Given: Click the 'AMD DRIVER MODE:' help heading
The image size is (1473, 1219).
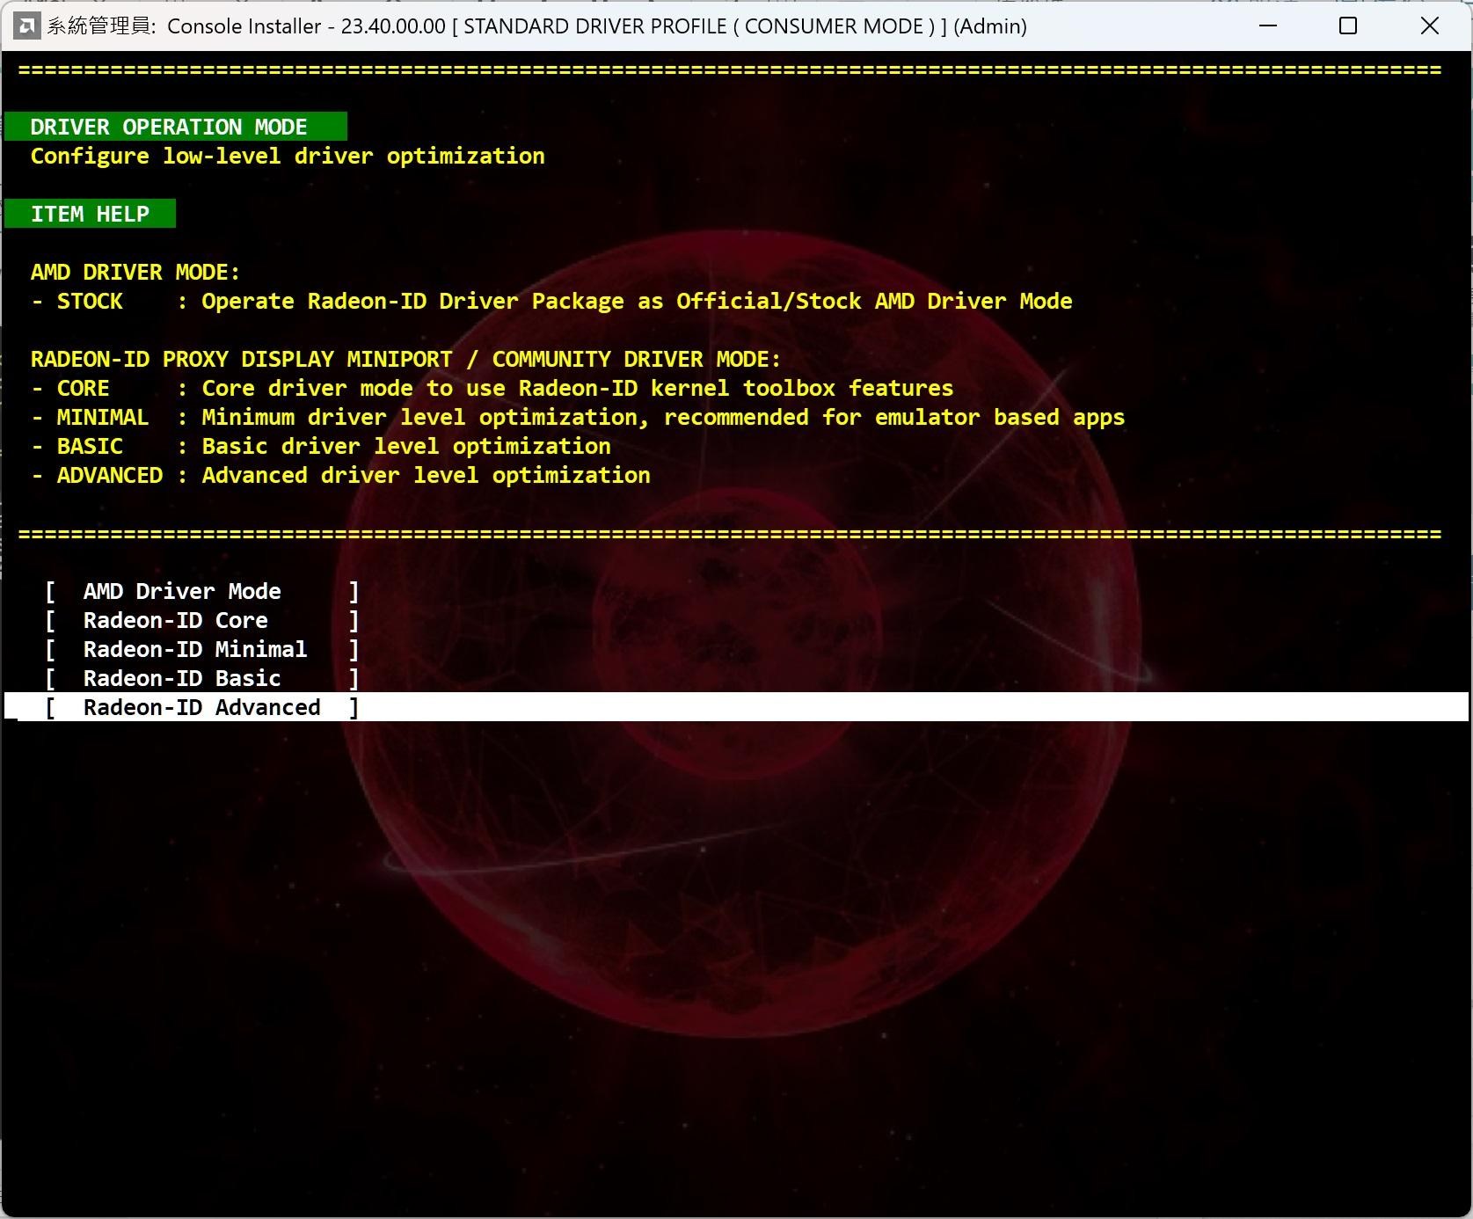Looking at the screenshot, I should 135,272.
